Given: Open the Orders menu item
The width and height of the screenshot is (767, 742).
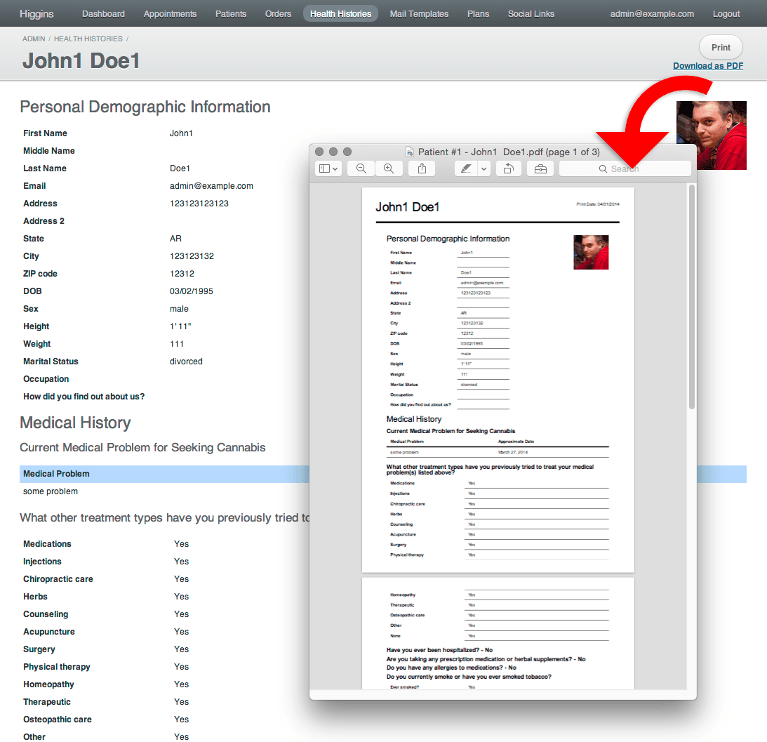Looking at the screenshot, I should (x=278, y=14).
